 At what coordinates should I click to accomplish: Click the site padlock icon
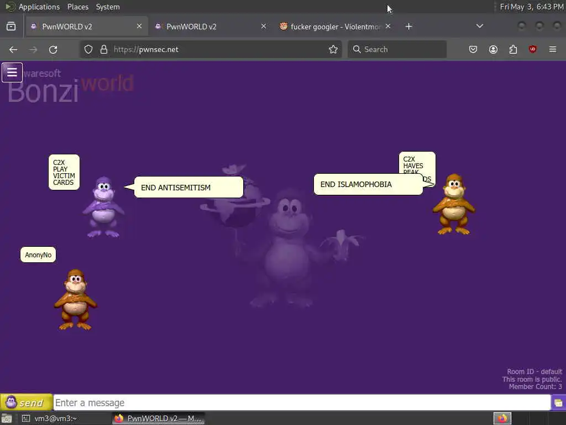pyautogui.click(x=104, y=49)
